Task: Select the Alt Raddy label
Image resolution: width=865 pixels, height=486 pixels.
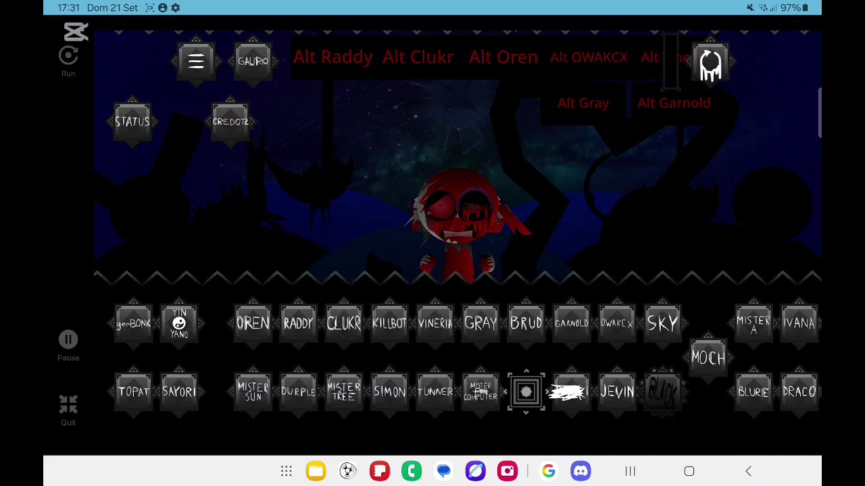Action: pyautogui.click(x=332, y=57)
